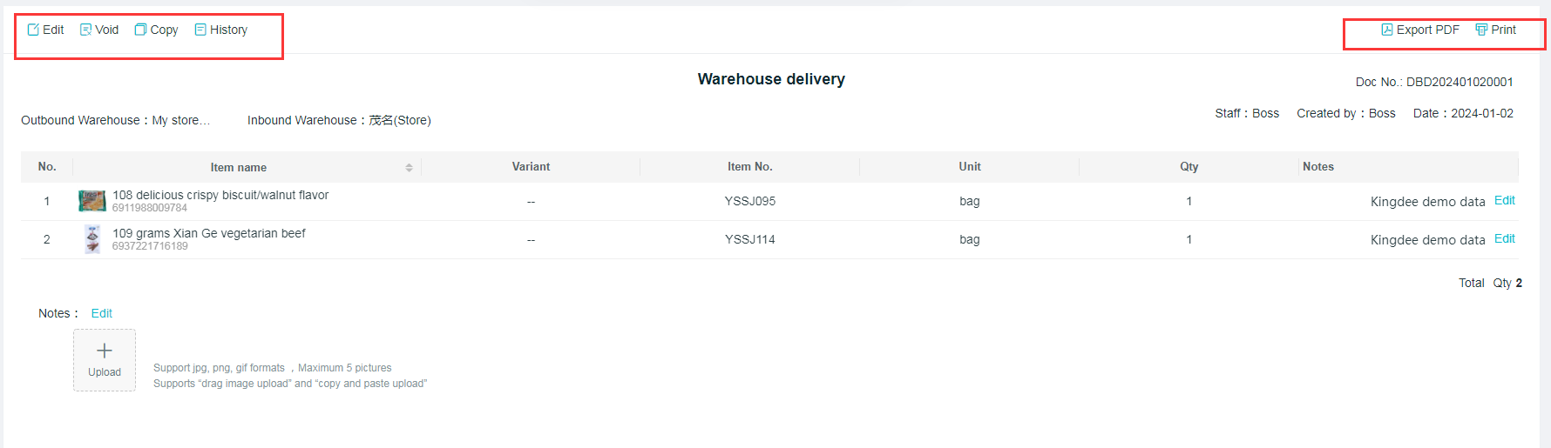Image resolution: width=1551 pixels, height=448 pixels.
Task: Click the Edit pencil icon in toolbar
Action: click(33, 30)
